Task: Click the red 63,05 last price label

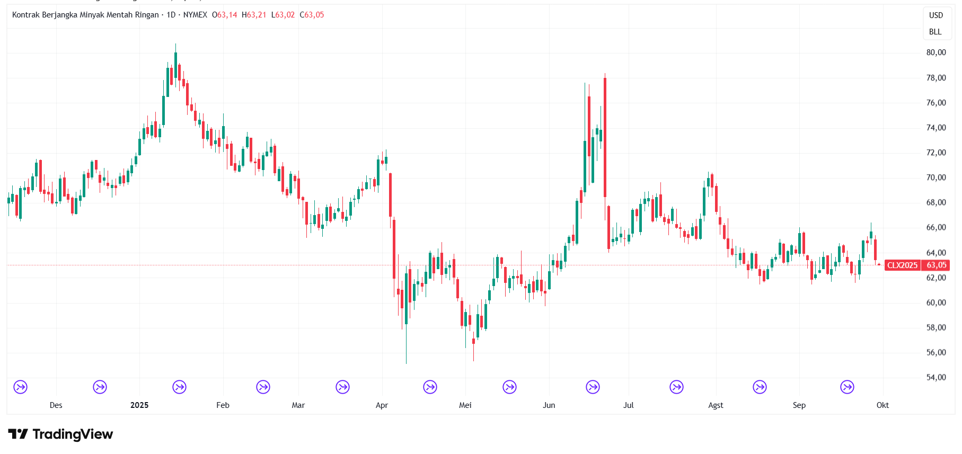Action: 937,265
